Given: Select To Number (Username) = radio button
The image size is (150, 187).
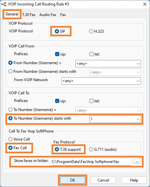Looking at the screenshot, I should pyautogui.click(x=10, y=110).
